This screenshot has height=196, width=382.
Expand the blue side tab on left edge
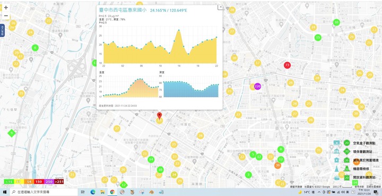click(x=2, y=30)
